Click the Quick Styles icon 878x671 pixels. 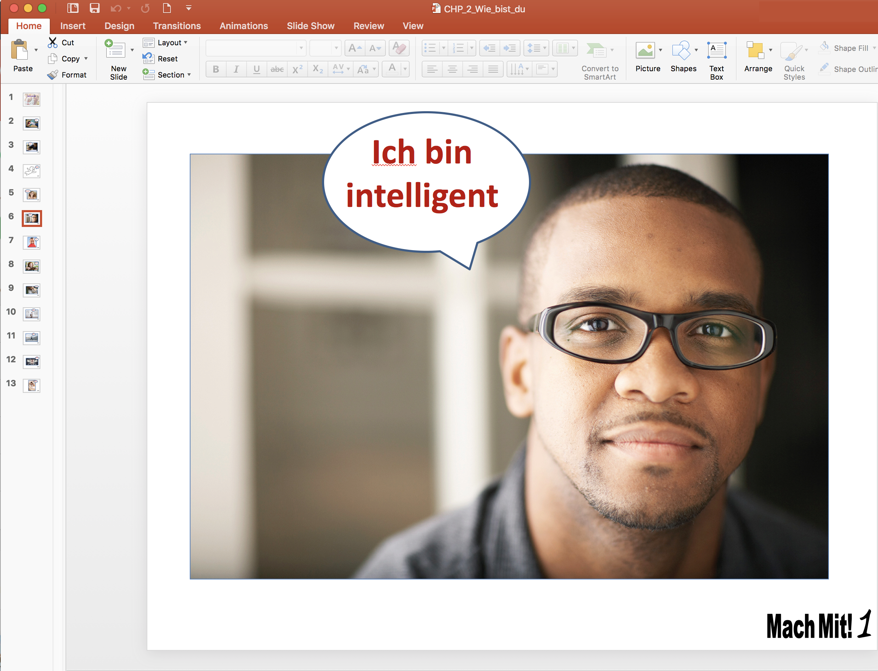pyautogui.click(x=791, y=51)
